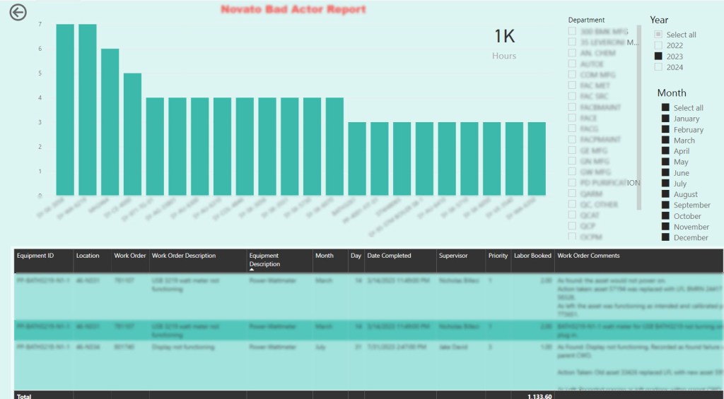Click the back arrow button
The width and height of the screenshot is (724, 399).
click(18, 13)
